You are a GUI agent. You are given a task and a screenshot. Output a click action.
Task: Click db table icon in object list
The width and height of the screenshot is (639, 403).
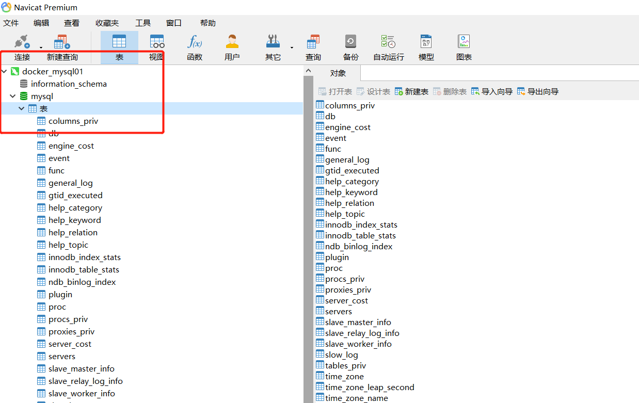(x=320, y=116)
